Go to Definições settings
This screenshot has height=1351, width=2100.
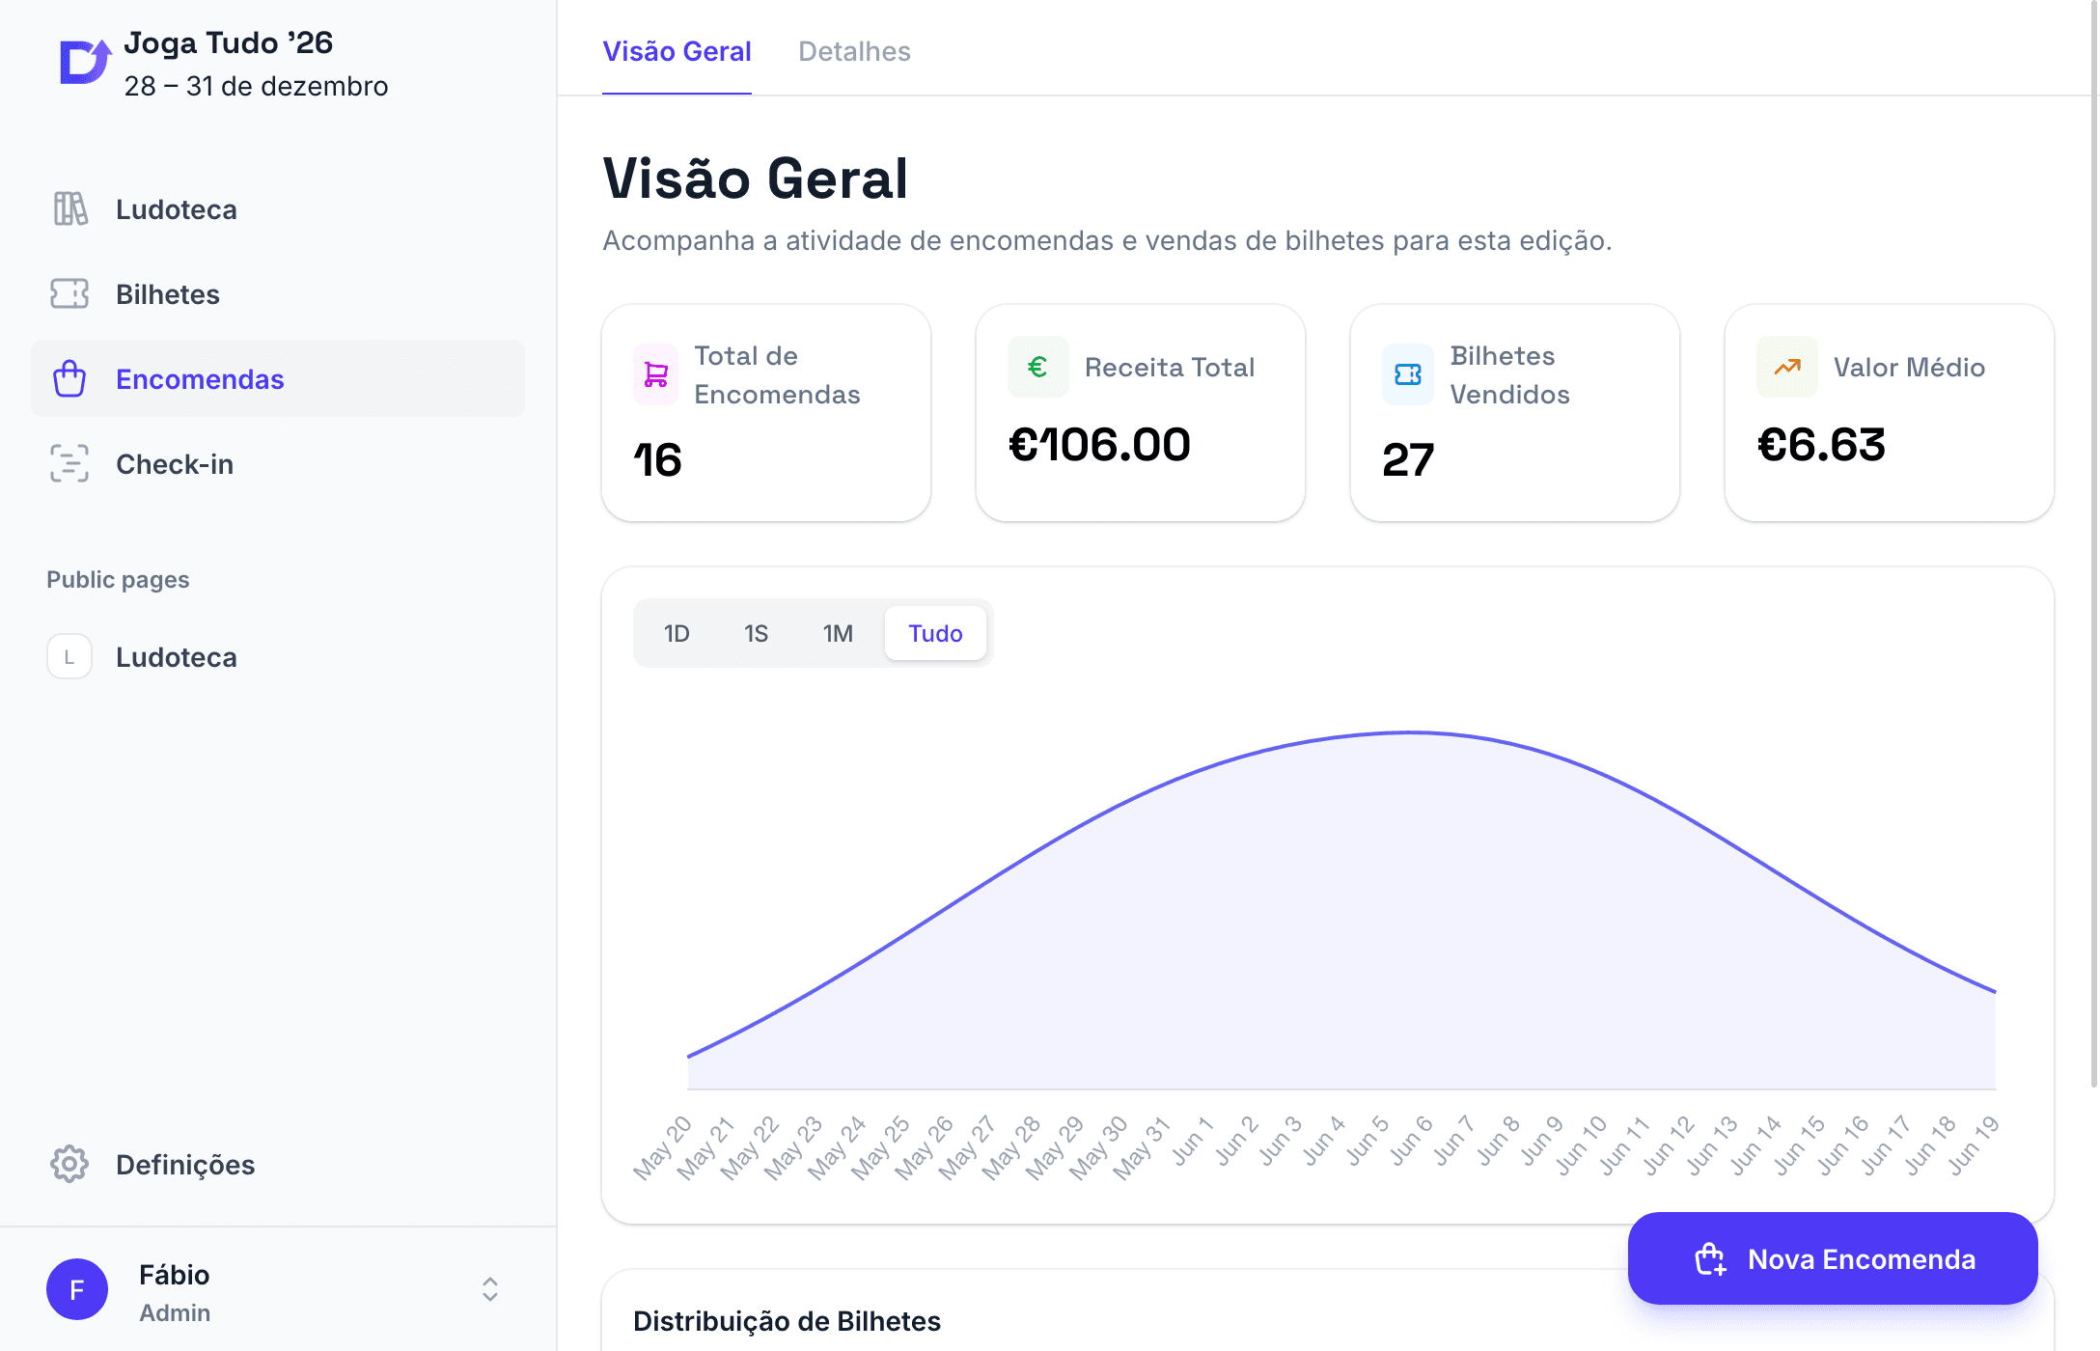click(x=278, y=1164)
